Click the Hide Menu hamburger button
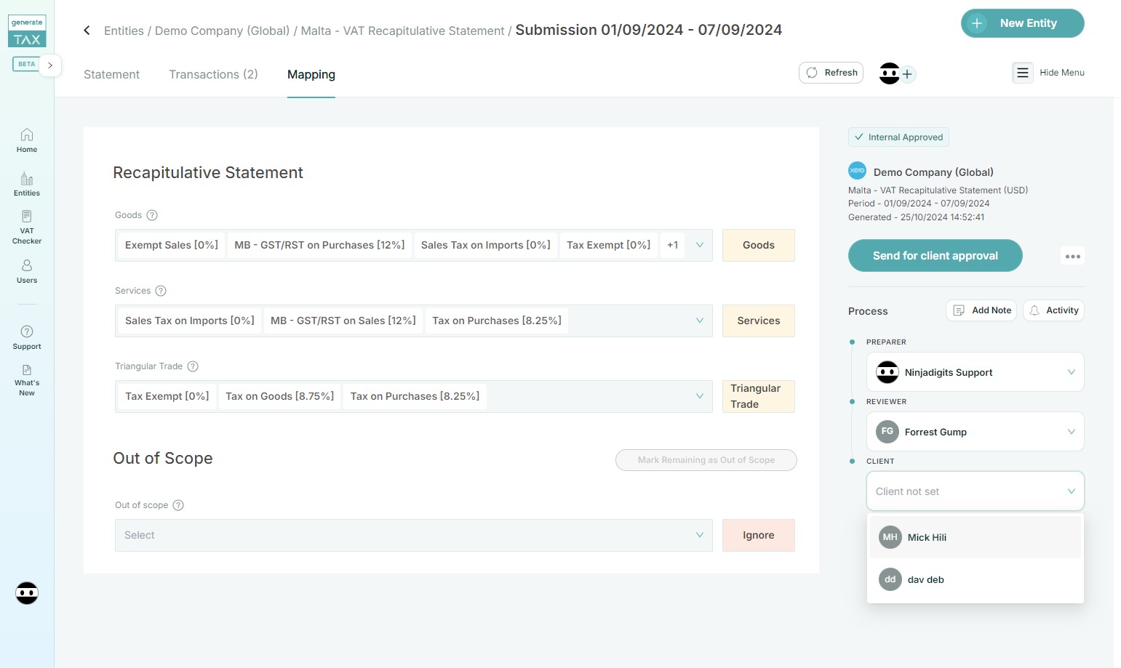Screen dimensions: 1121x668 [1023, 73]
